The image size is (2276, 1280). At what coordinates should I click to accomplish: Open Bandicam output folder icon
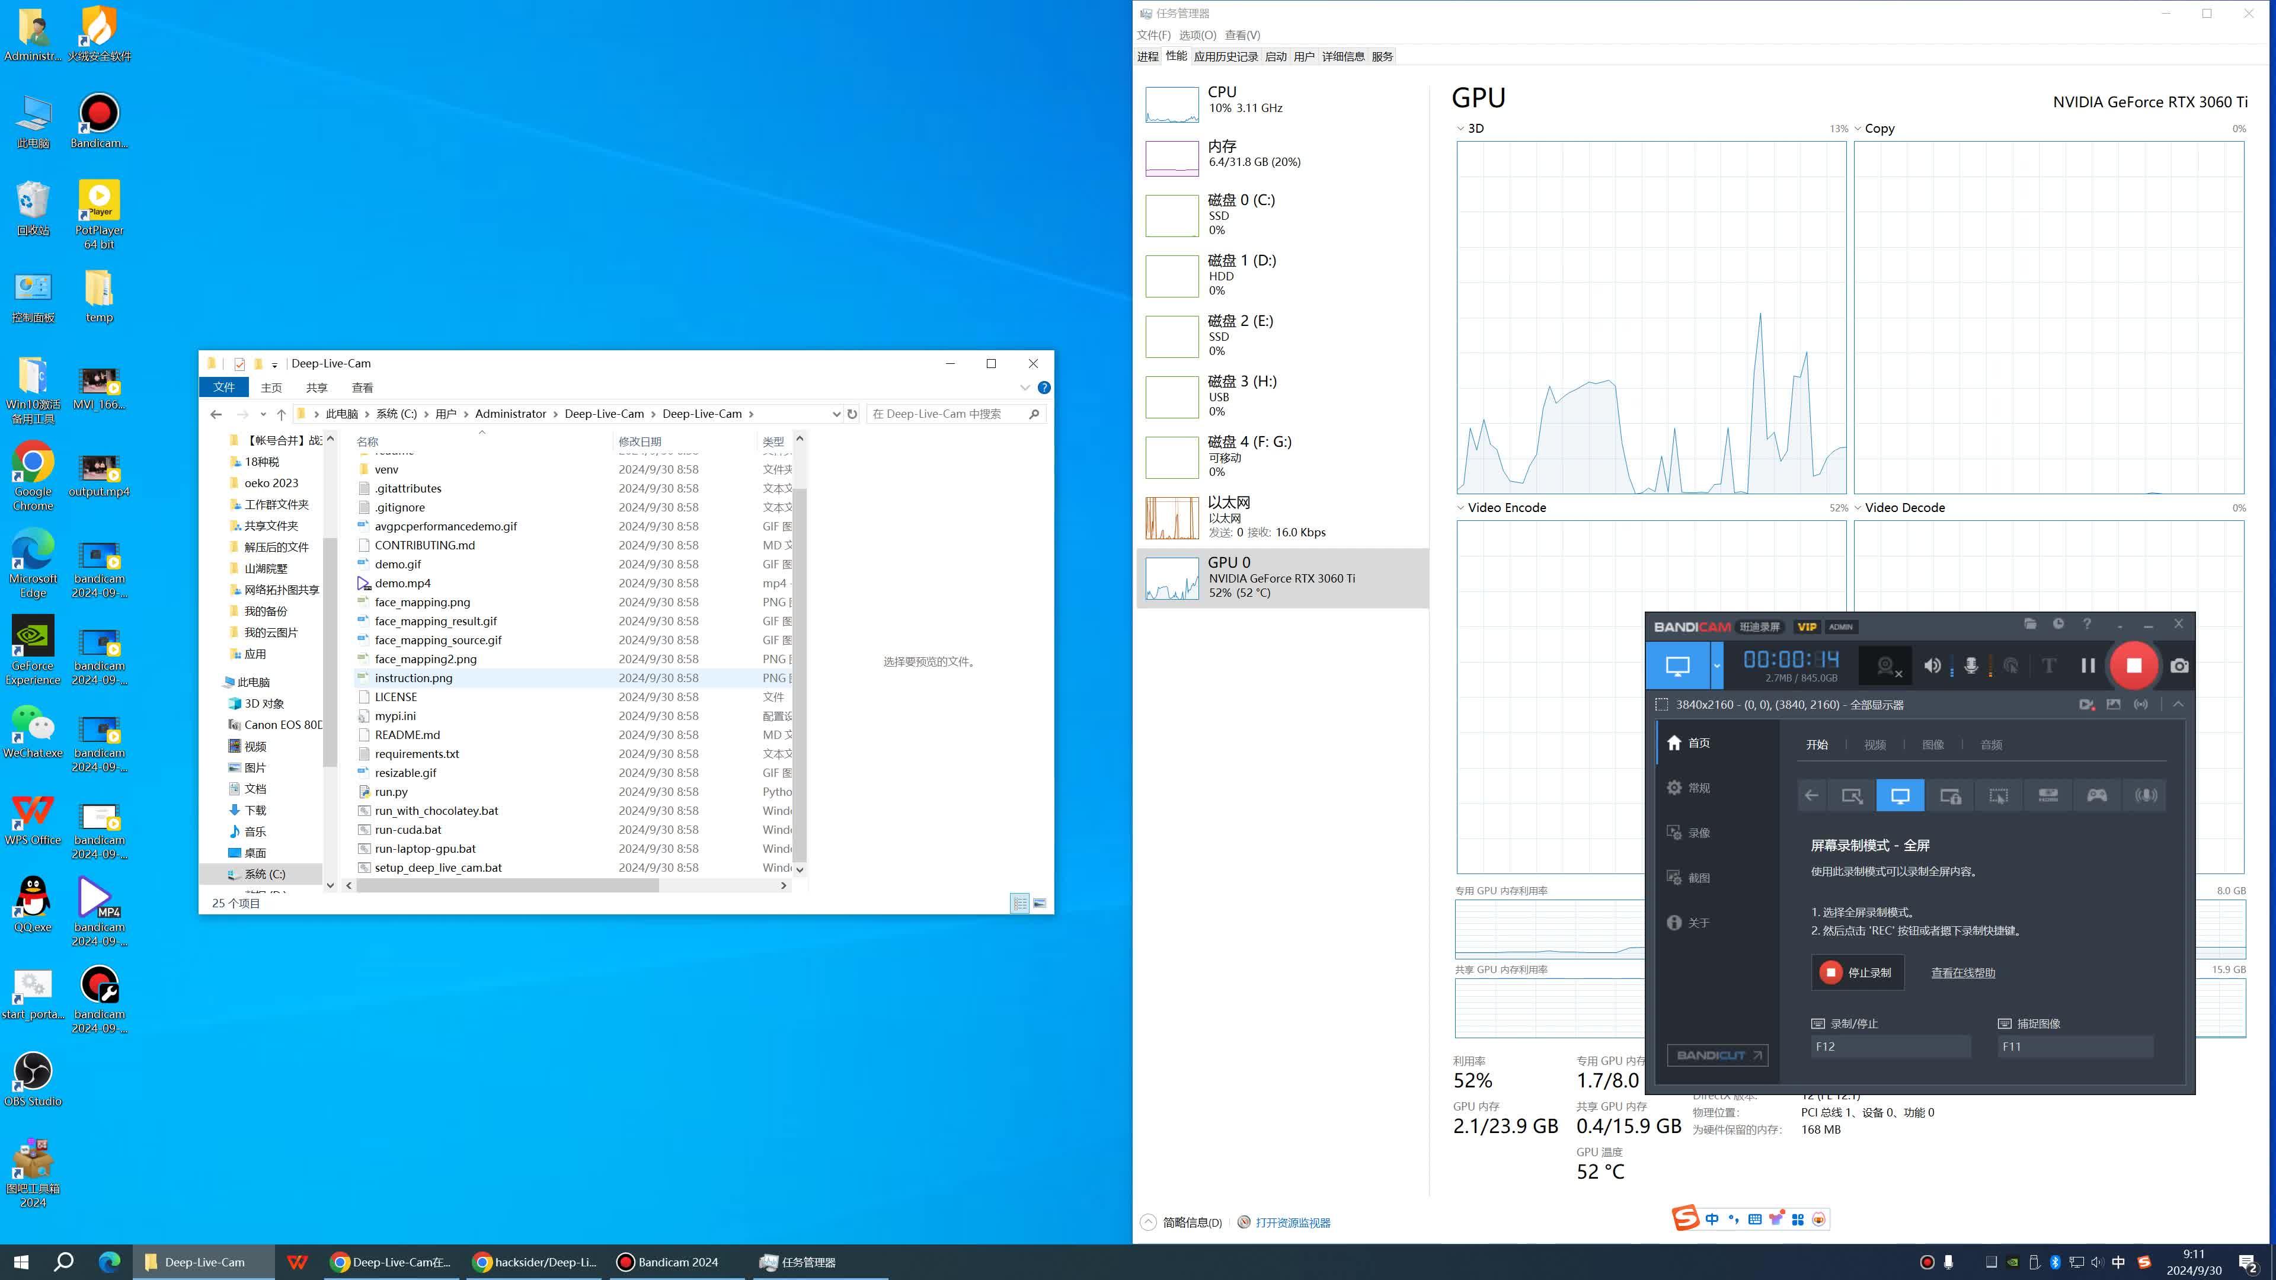coord(2031,623)
